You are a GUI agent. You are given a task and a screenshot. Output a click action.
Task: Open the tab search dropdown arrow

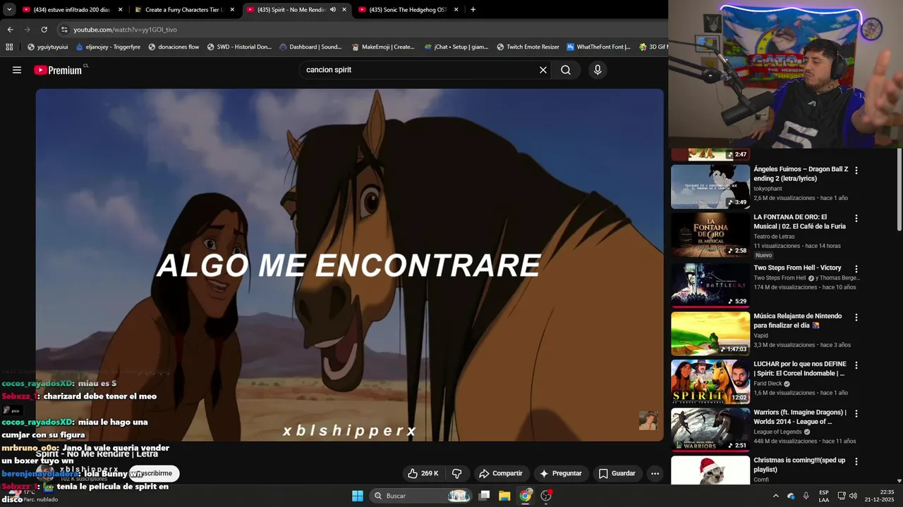coord(9,10)
